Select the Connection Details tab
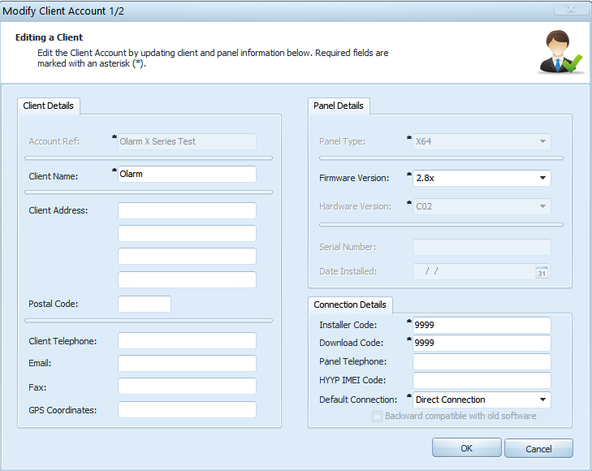The image size is (592, 471). [x=350, y=305]
